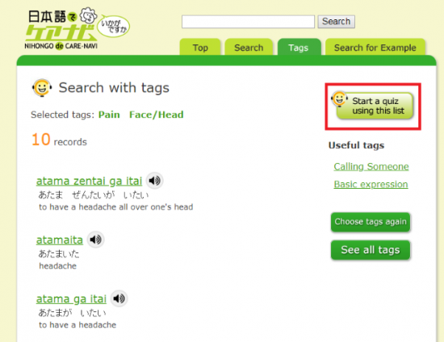Image resolution: width=444 pixels, height=342 pixels.
Task: Click the Search button next to input
Action: pos(336,22)
